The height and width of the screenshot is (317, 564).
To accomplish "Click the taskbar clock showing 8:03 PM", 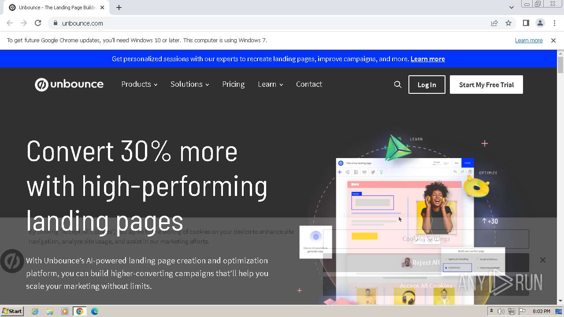I will (541, 311).
